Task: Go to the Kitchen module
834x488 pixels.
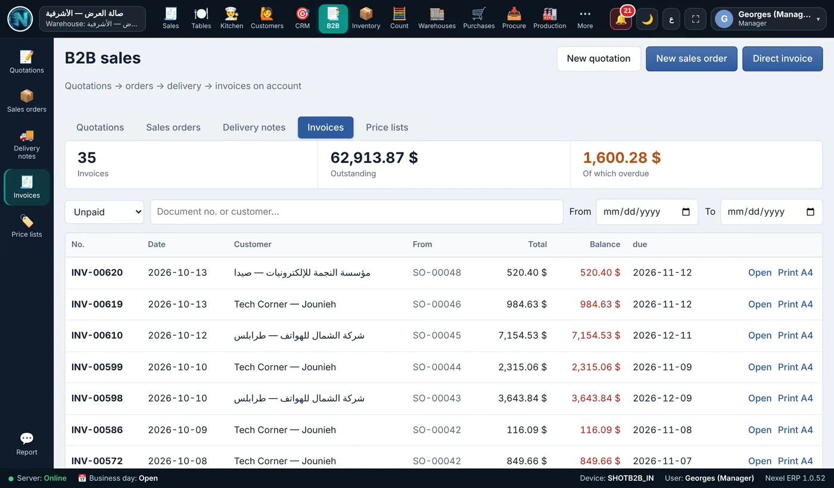Action: pyautogui.click(x=232, y=18)
